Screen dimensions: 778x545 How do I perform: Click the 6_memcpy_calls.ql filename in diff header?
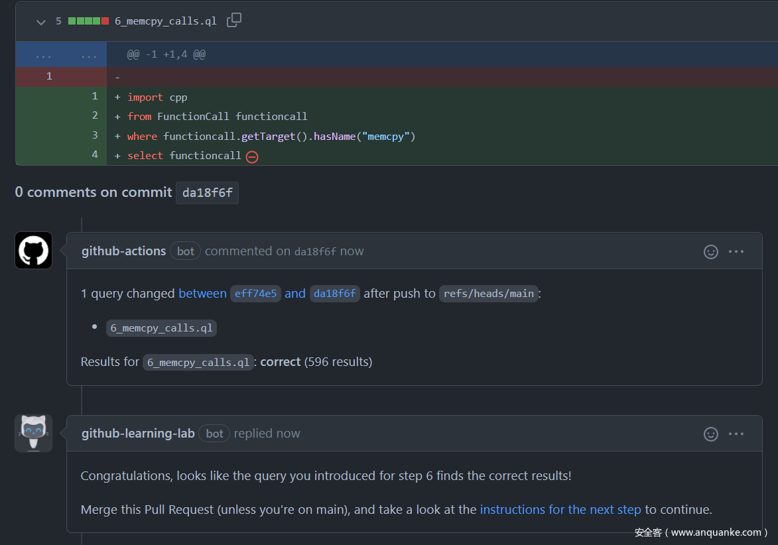tap(166, 21)
